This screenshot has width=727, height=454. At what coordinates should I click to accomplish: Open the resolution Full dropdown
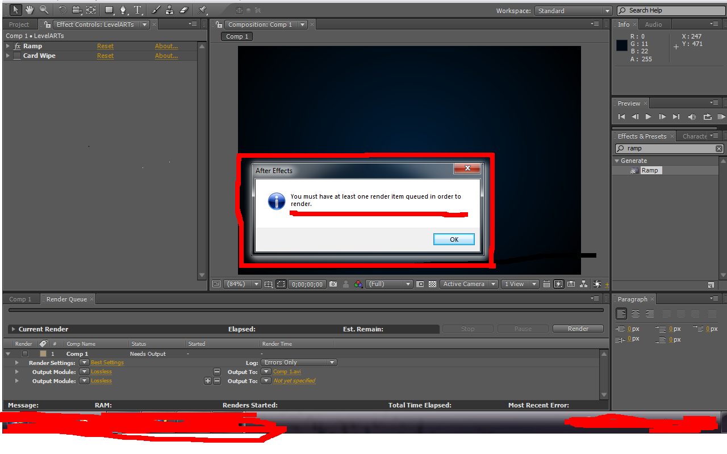390,284
